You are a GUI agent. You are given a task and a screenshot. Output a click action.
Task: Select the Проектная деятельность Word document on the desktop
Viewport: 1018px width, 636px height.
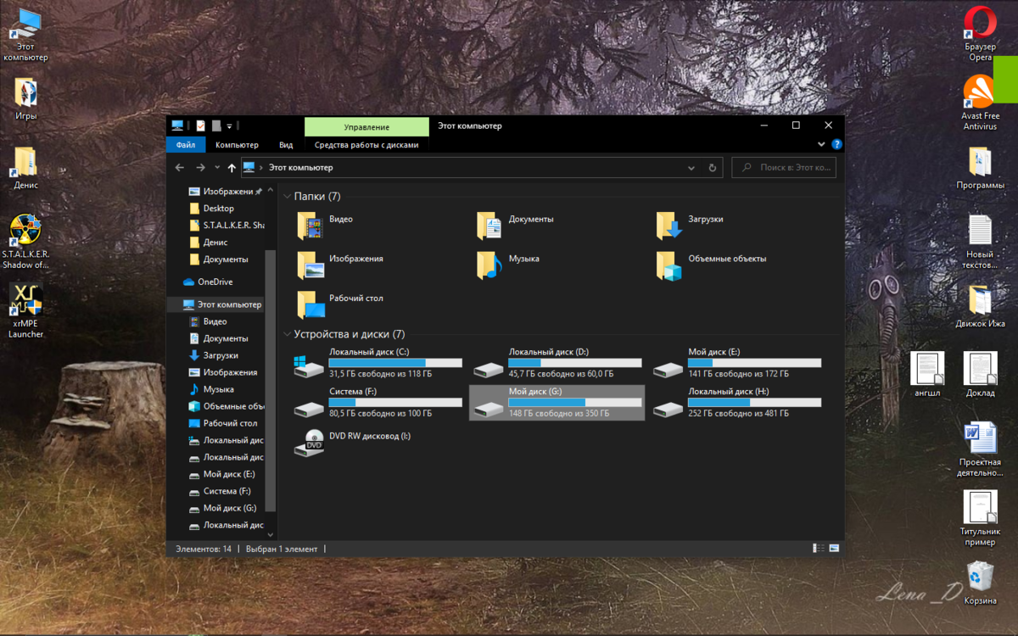pos(980,449)
